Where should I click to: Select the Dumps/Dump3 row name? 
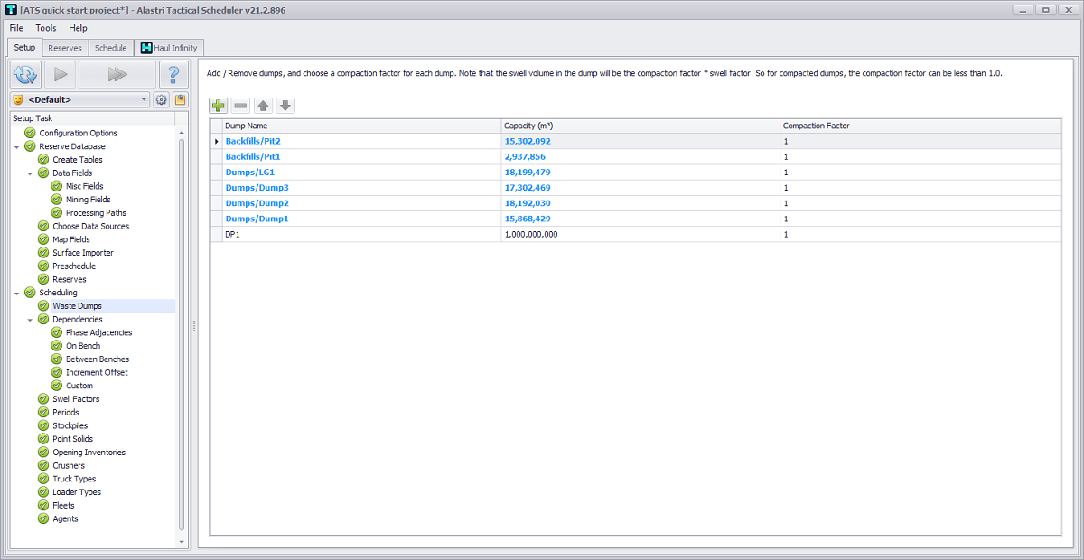(x=257, y=188)
